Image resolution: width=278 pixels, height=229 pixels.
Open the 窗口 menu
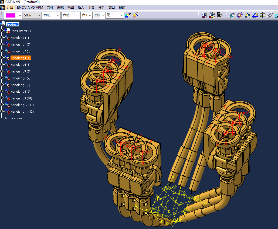coord(112,8)
